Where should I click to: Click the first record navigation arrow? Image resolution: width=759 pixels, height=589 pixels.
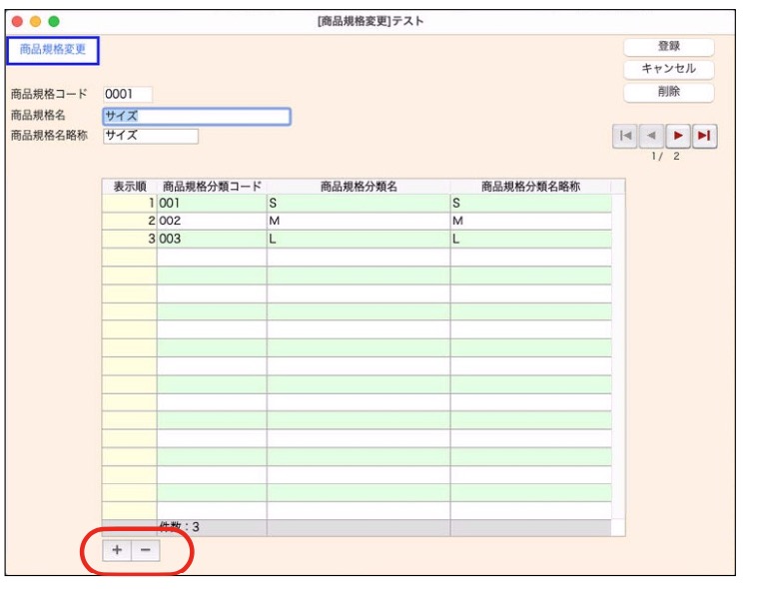click(x=625, y=137)
